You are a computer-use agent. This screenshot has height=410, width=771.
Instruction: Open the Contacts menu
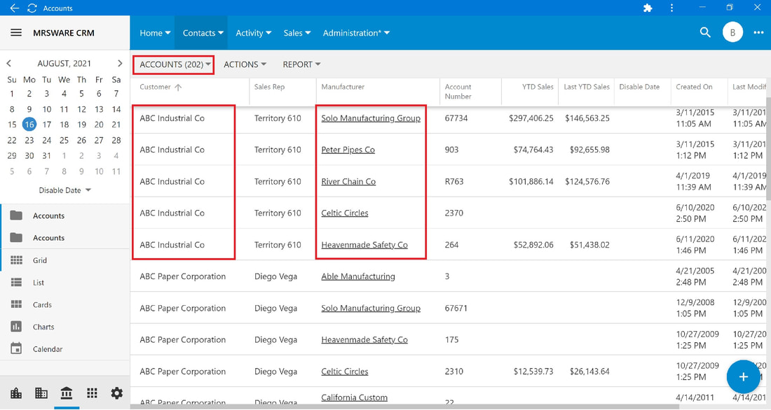click(x=203, y=33)
